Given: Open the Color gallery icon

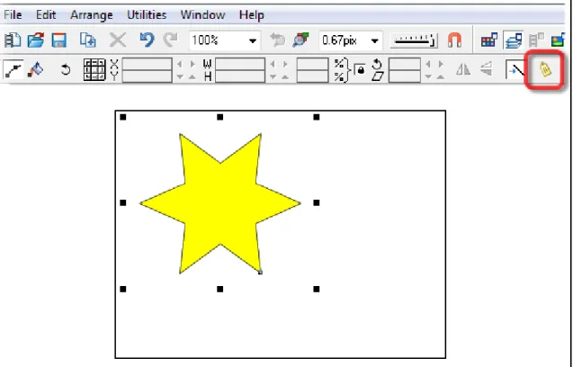Looking at the screenshot, I should (489, 40).
